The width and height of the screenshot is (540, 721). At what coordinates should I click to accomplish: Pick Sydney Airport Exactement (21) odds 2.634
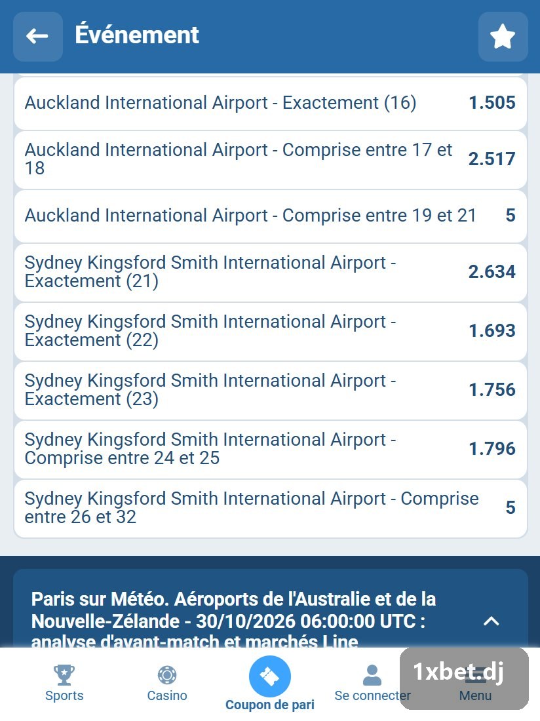270,273
